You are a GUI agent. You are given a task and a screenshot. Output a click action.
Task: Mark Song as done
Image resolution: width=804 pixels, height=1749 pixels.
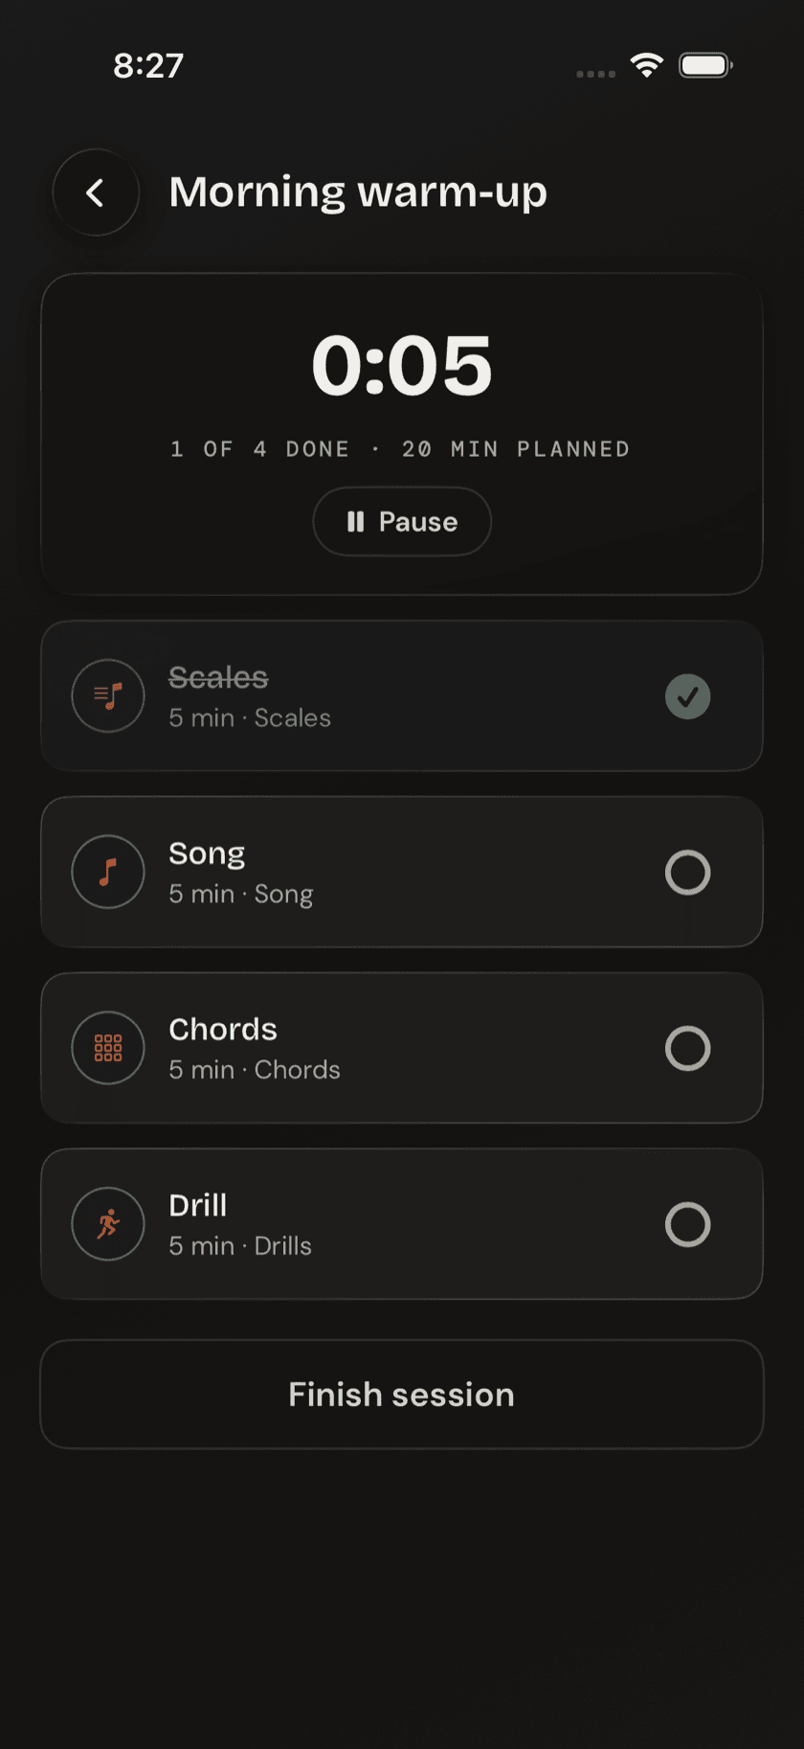click(x=688, y=873)
